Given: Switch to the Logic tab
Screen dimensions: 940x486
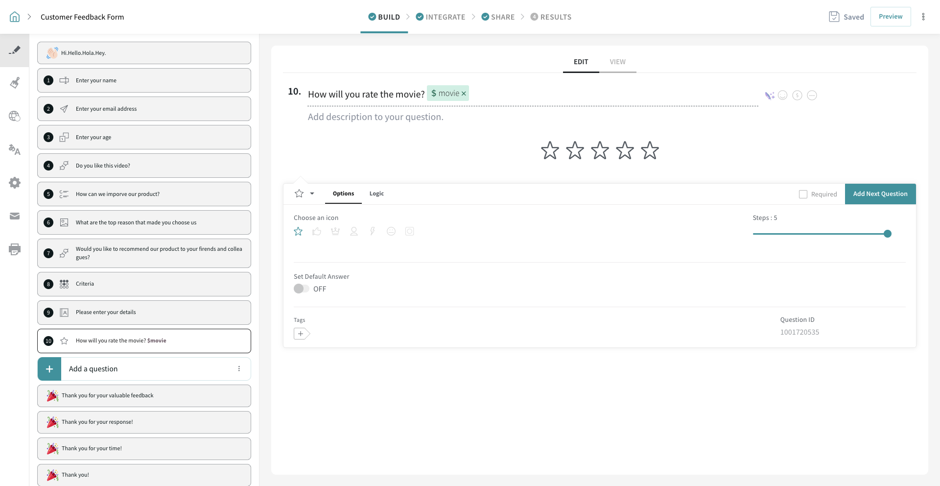Looking at the screenshot, I should coord(376,194).
